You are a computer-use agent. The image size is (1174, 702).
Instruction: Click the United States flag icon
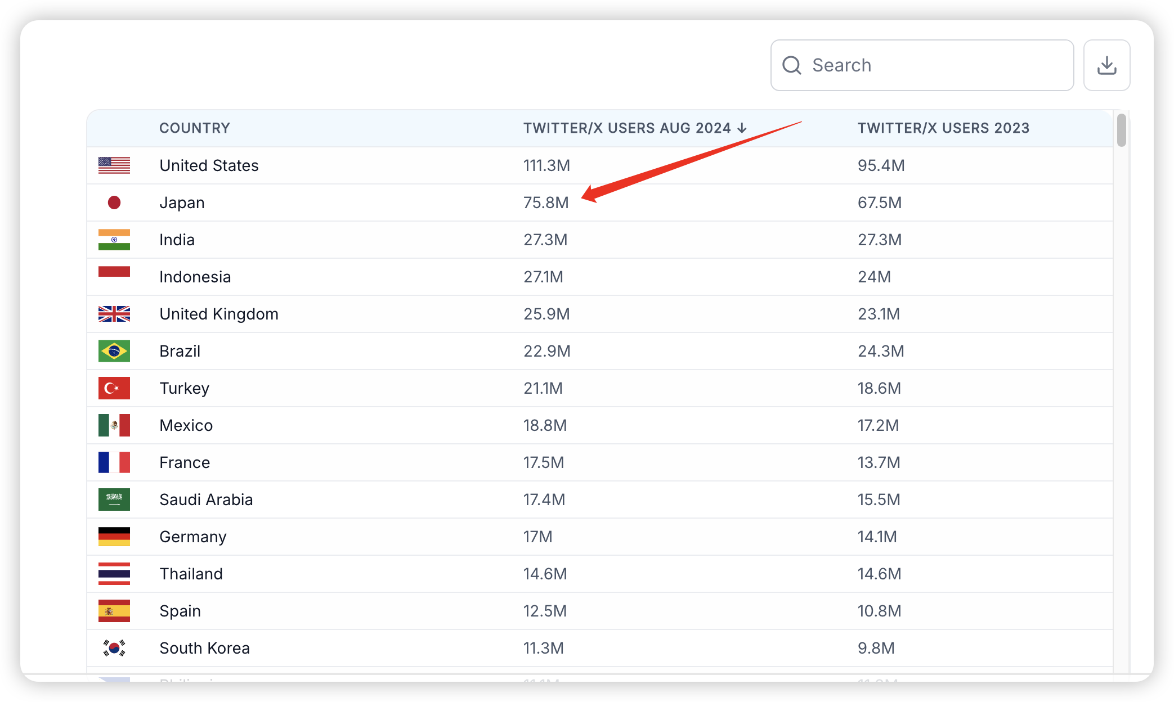pyautogui.click(x=114, y=165)
